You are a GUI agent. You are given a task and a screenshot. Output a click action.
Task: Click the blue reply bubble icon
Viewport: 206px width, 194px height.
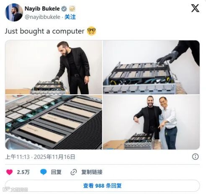point(43,172)
